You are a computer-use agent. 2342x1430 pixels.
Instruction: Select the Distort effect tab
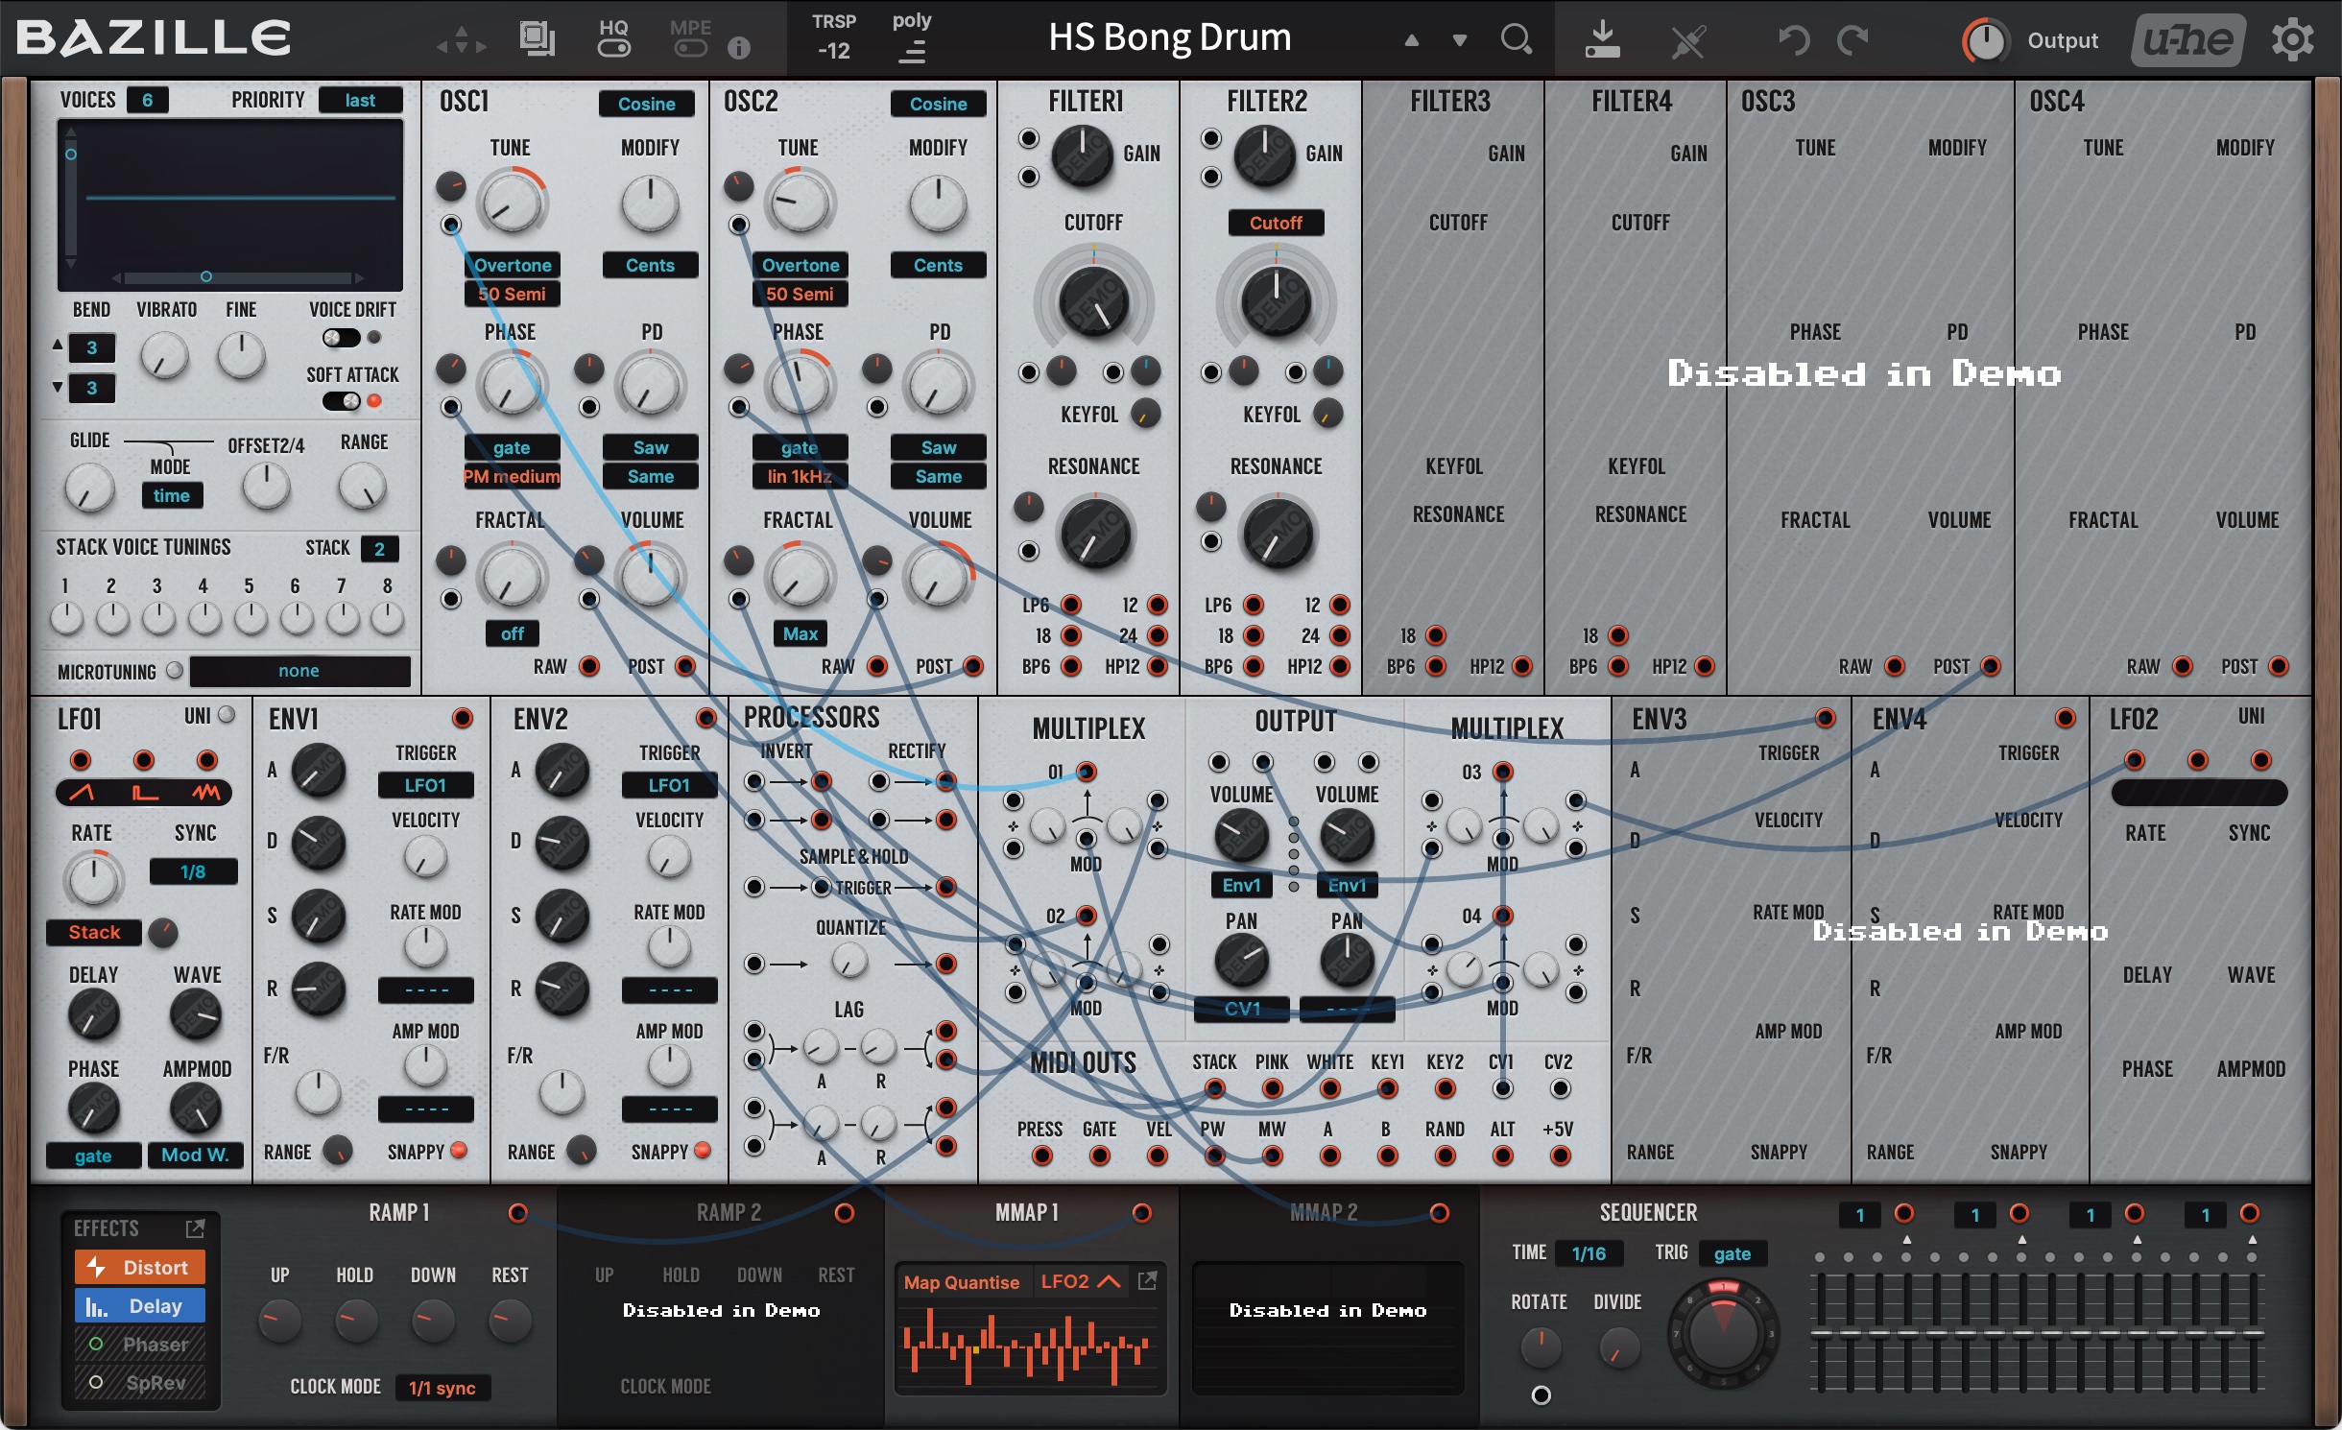pyautogui.click(x=140, y=1267)
